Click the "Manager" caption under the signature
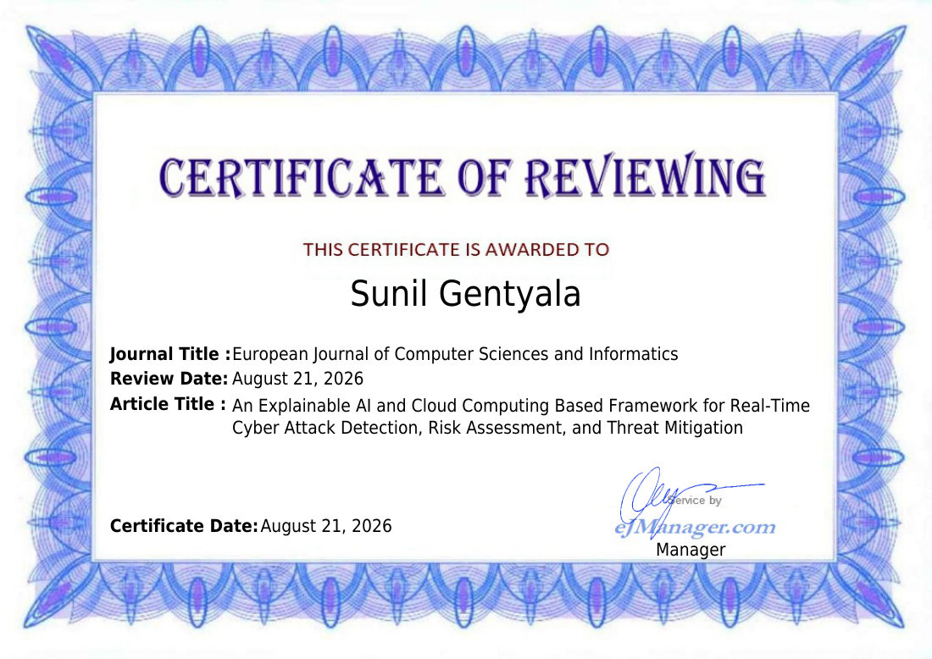 pos(691,550)
